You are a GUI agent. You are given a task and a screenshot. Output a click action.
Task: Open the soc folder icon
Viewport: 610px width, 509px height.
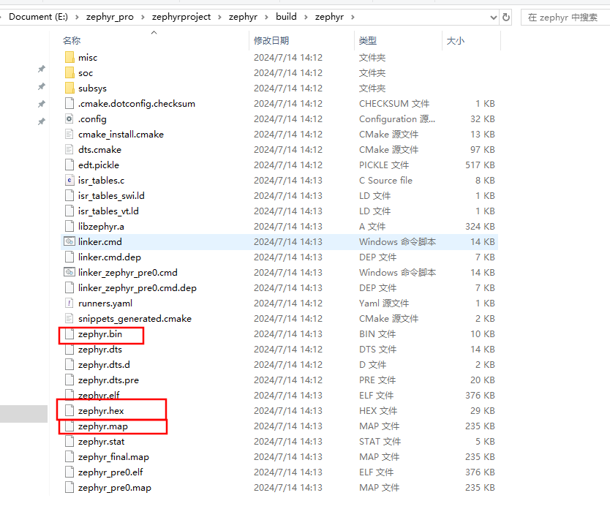coord(69,72)
